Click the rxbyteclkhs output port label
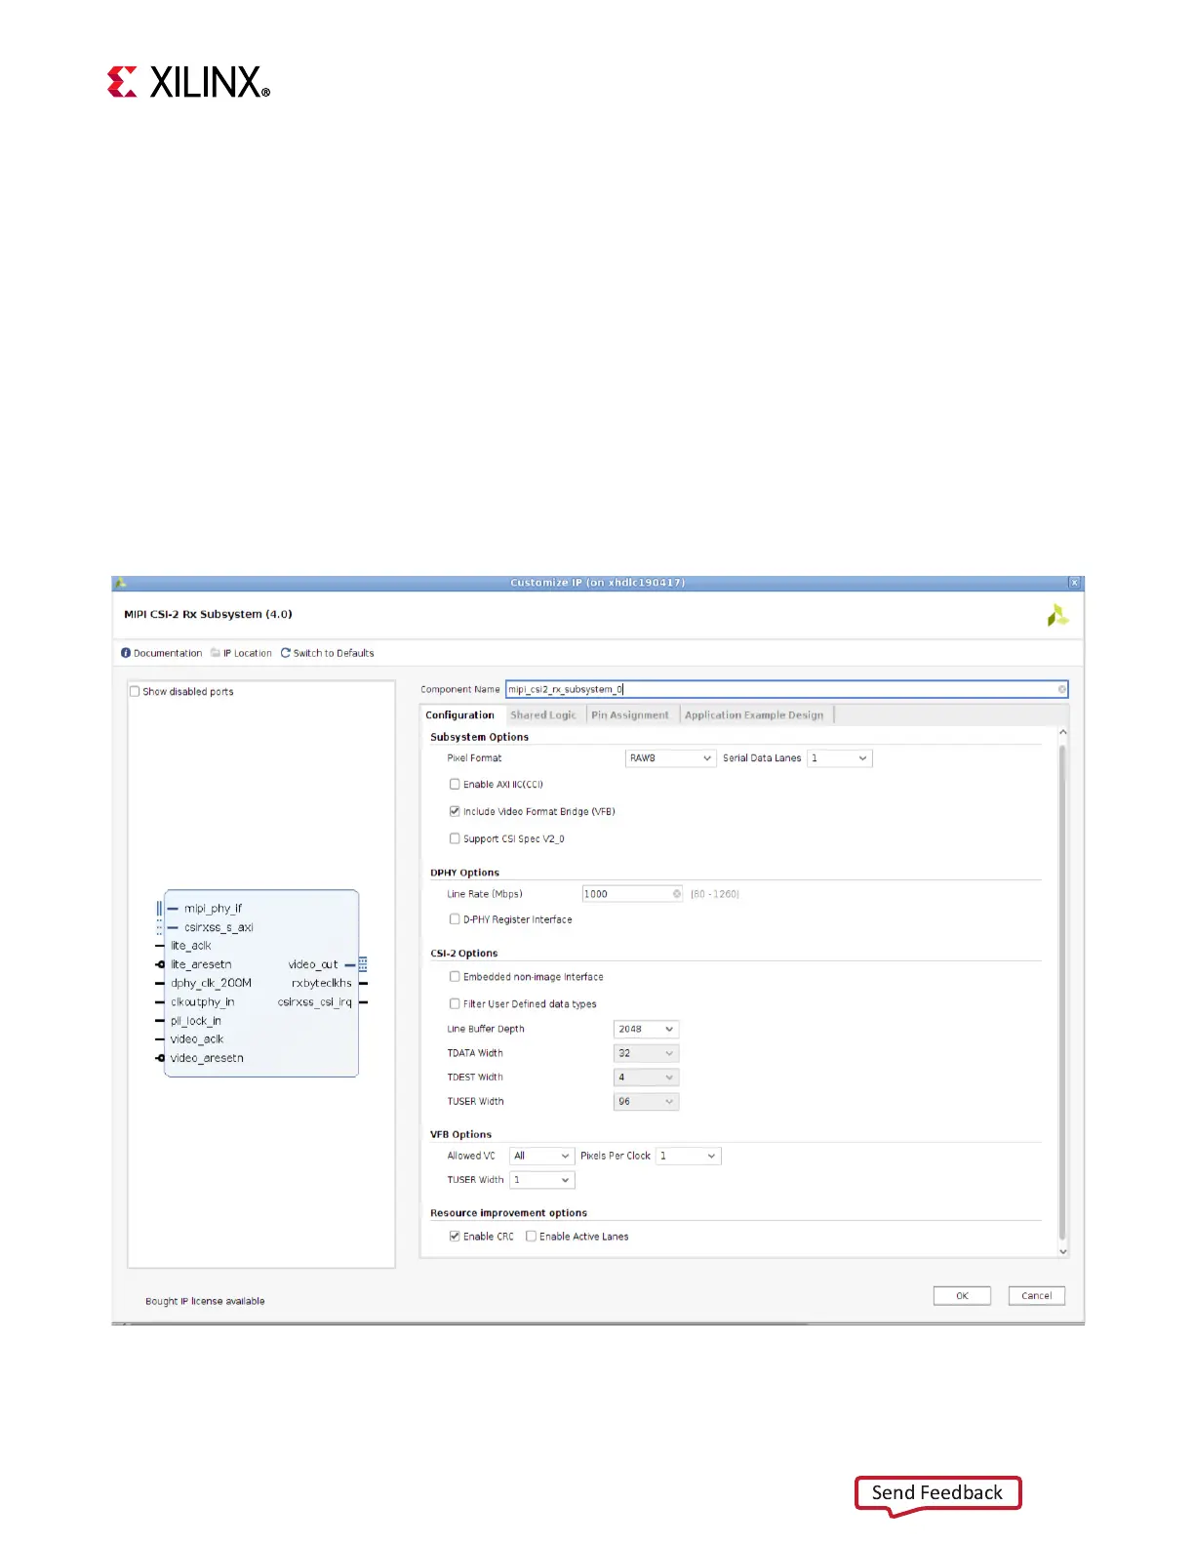Screen dimensions: 1194x1546 (321, 983)
